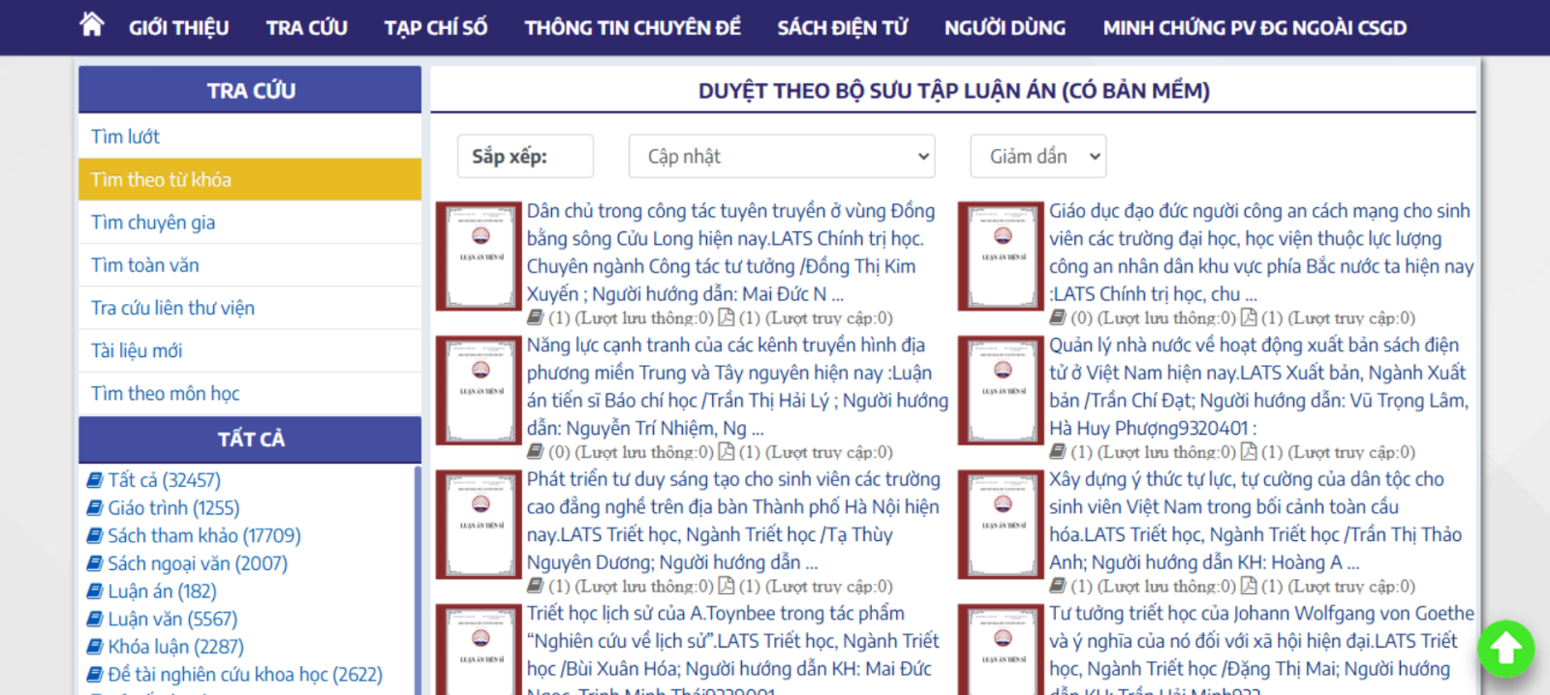This screenshot has width=1550, height=695.
Task: Open MINH CHỨNG PV ĐG NGOÀI CSGD menu
Action: (x=1255, y=28)
